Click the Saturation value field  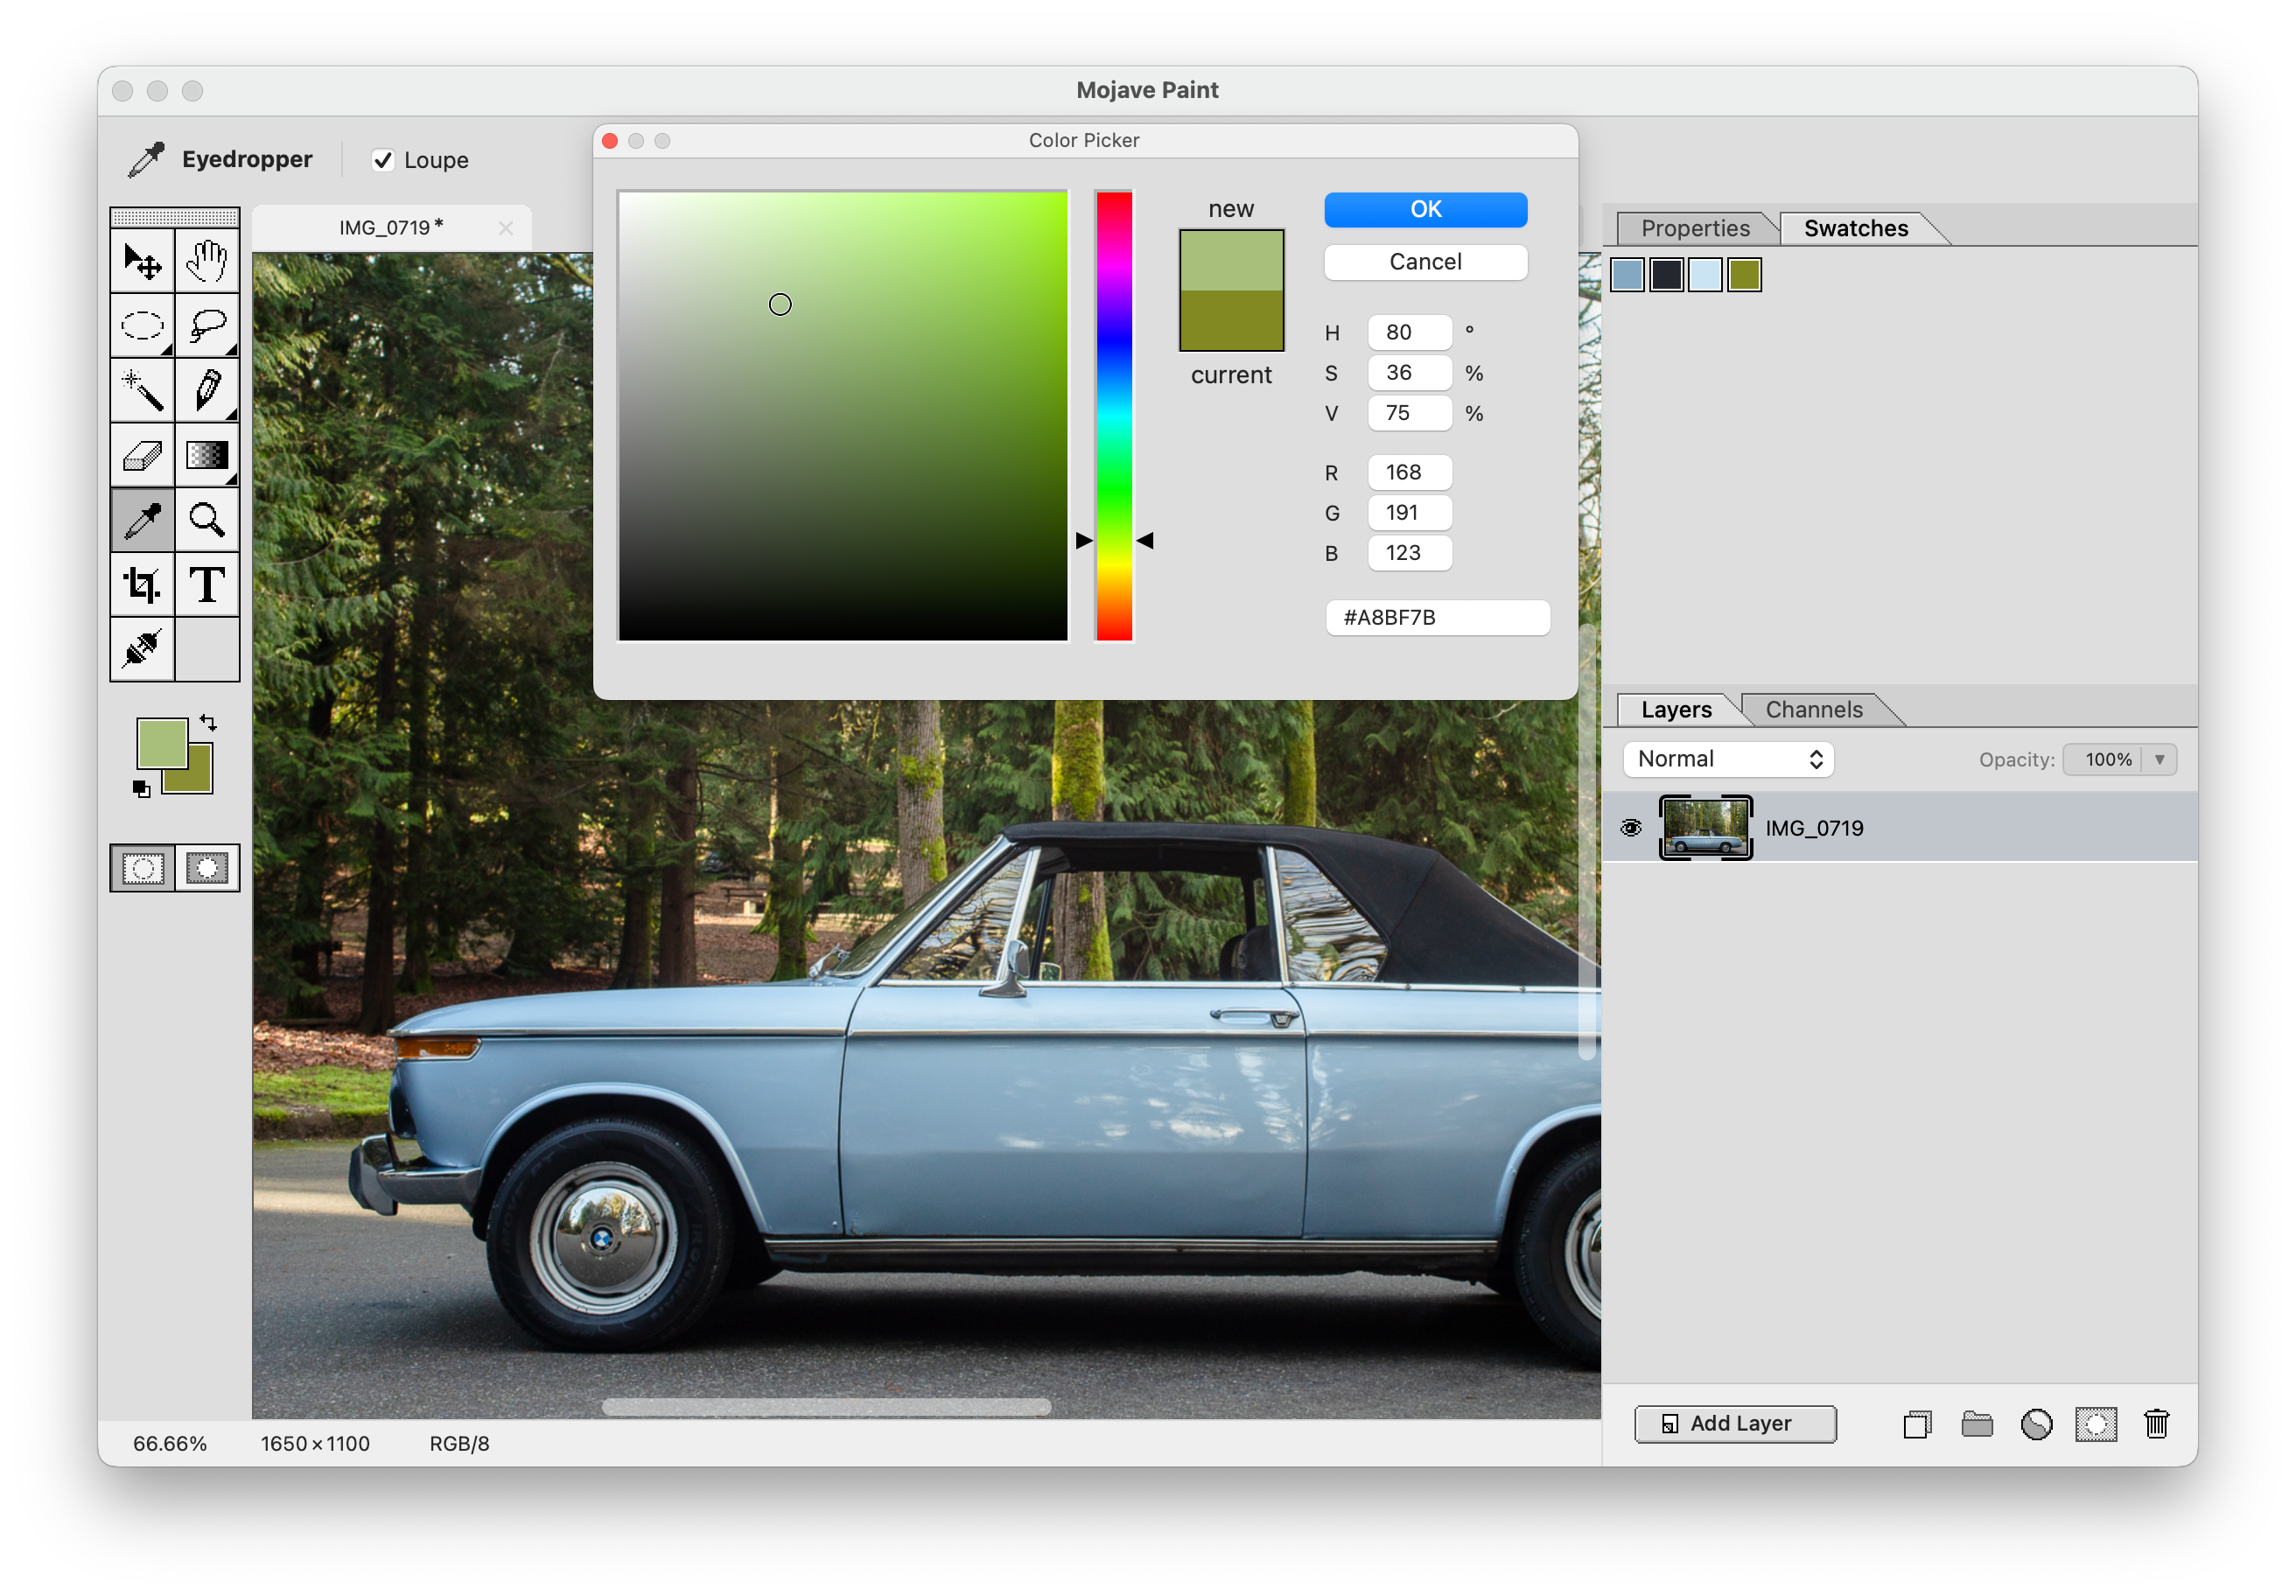(1409, 373)
